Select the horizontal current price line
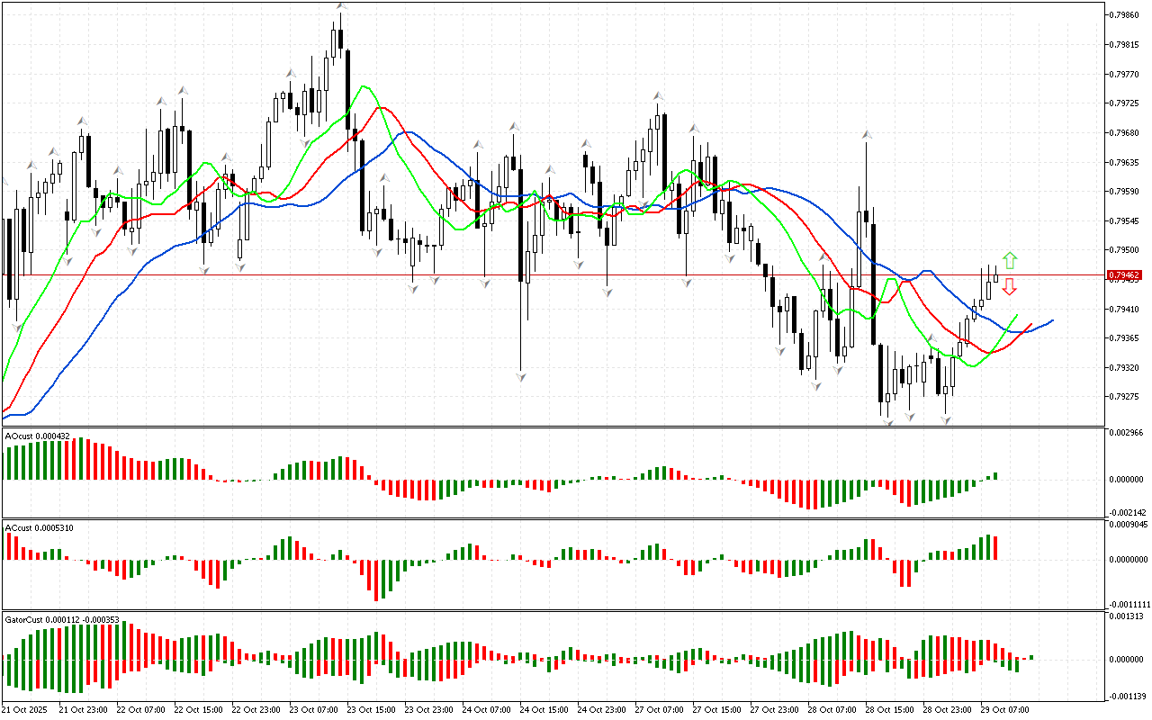This screenshot has height=720, width=1152. pyautogui.click(x=540, y=274)
